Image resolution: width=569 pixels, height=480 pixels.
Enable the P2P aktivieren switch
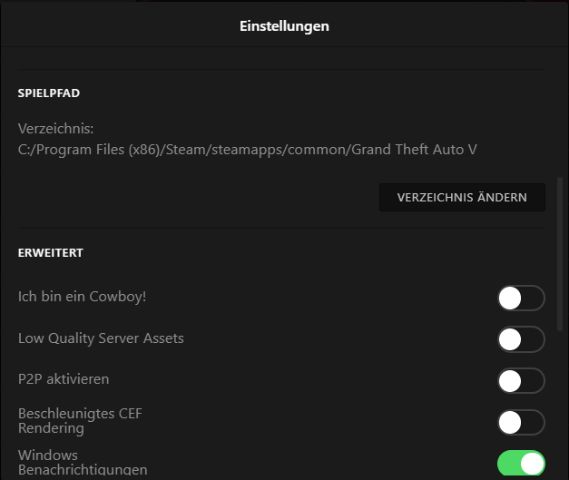(521, 380)
